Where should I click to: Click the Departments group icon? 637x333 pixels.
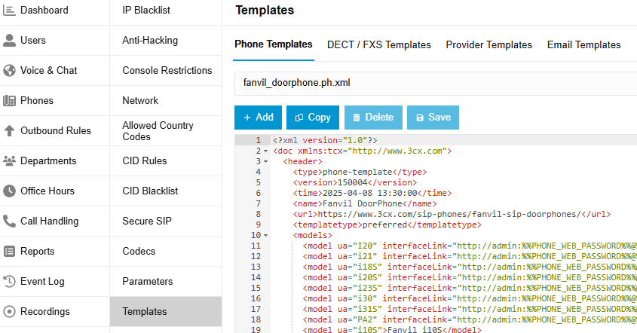click(10, 160)
